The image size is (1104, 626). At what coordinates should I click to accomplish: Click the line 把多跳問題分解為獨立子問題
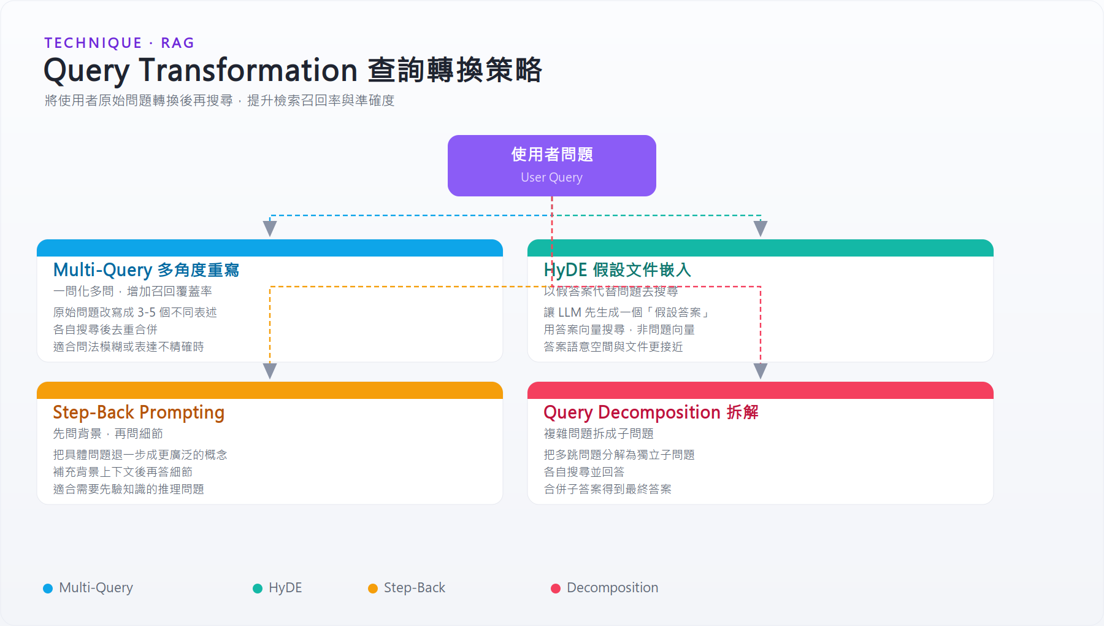point(619,455)
